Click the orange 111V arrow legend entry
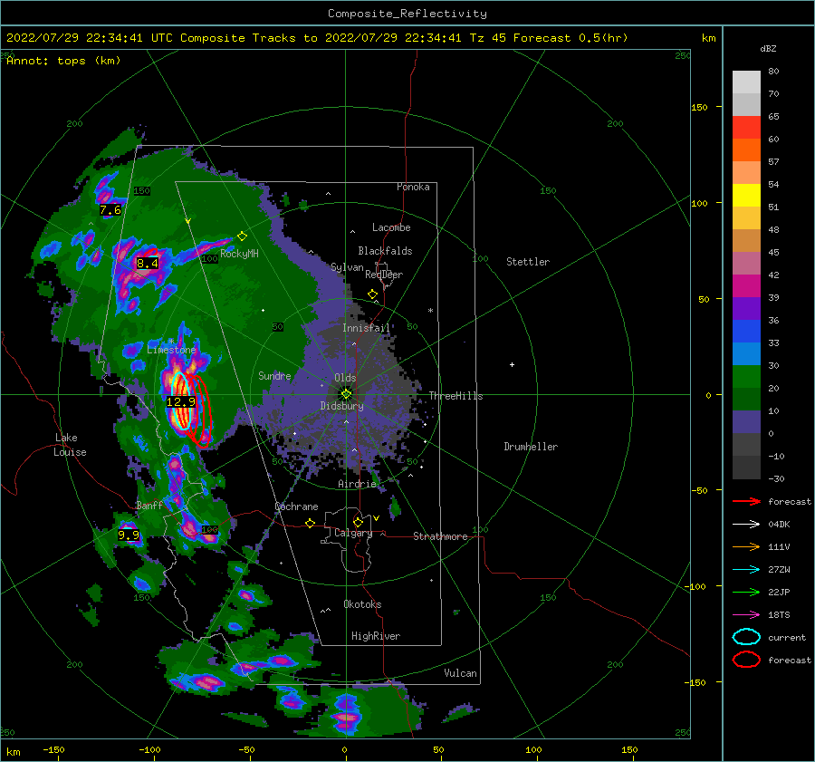Screen dimensions: 815x762 coord(746,546)
